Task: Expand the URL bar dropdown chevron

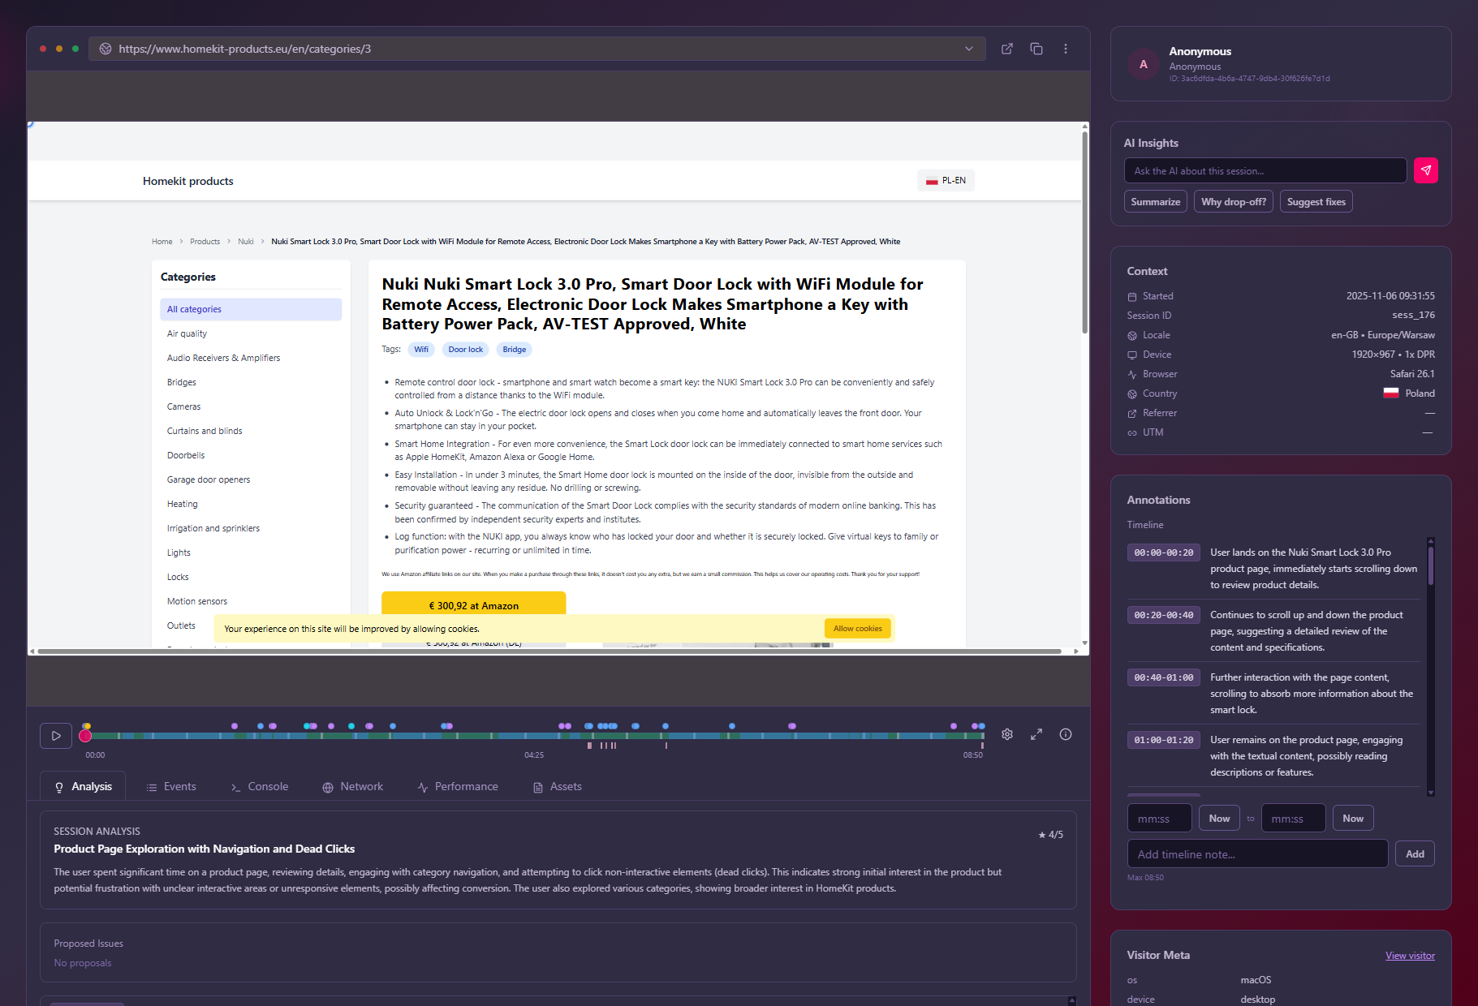Action: [969, 49]
